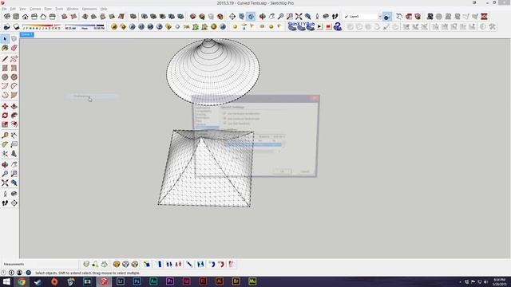Open the Window menu

click(x=73, y=9)
